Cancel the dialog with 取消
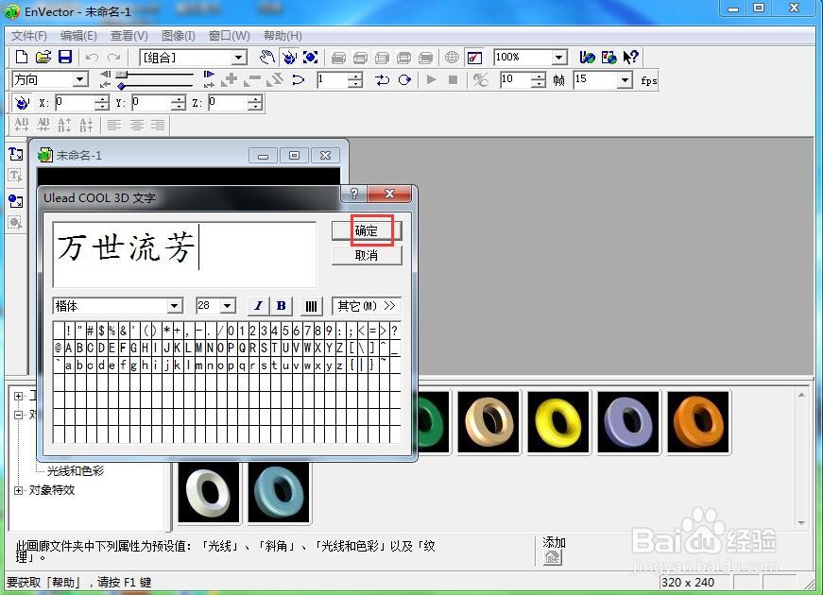Image resolution: width=823 pixels, height=595 pixels. (367, 256)
